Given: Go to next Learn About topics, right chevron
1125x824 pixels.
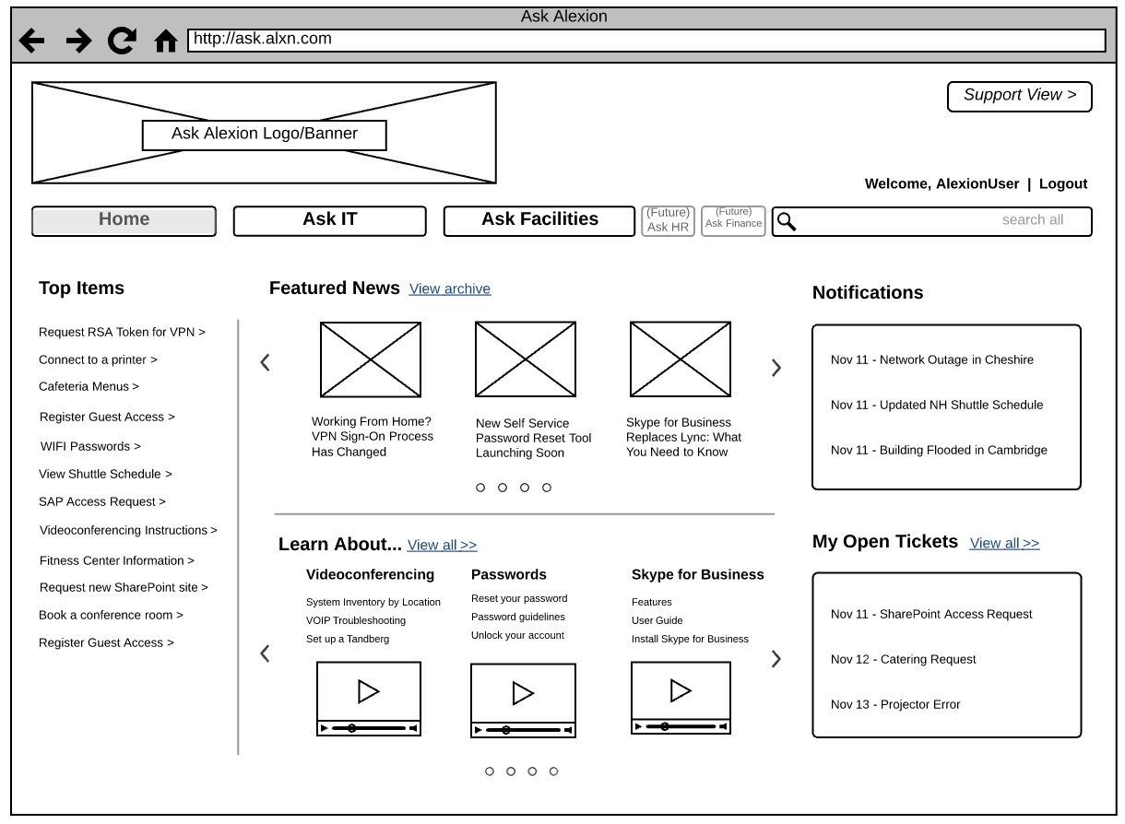Looking at the screenshot, I should [x=776, y=659].
